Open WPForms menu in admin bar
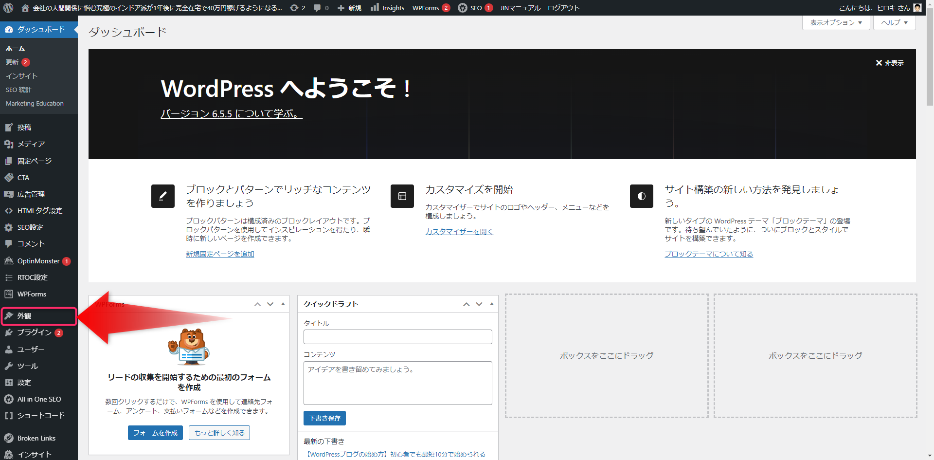Screen dimensions: 934x460 pyautogui.click(x=431, y=8)
